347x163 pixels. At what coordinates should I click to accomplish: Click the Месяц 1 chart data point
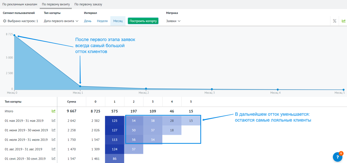pos(80,86)
